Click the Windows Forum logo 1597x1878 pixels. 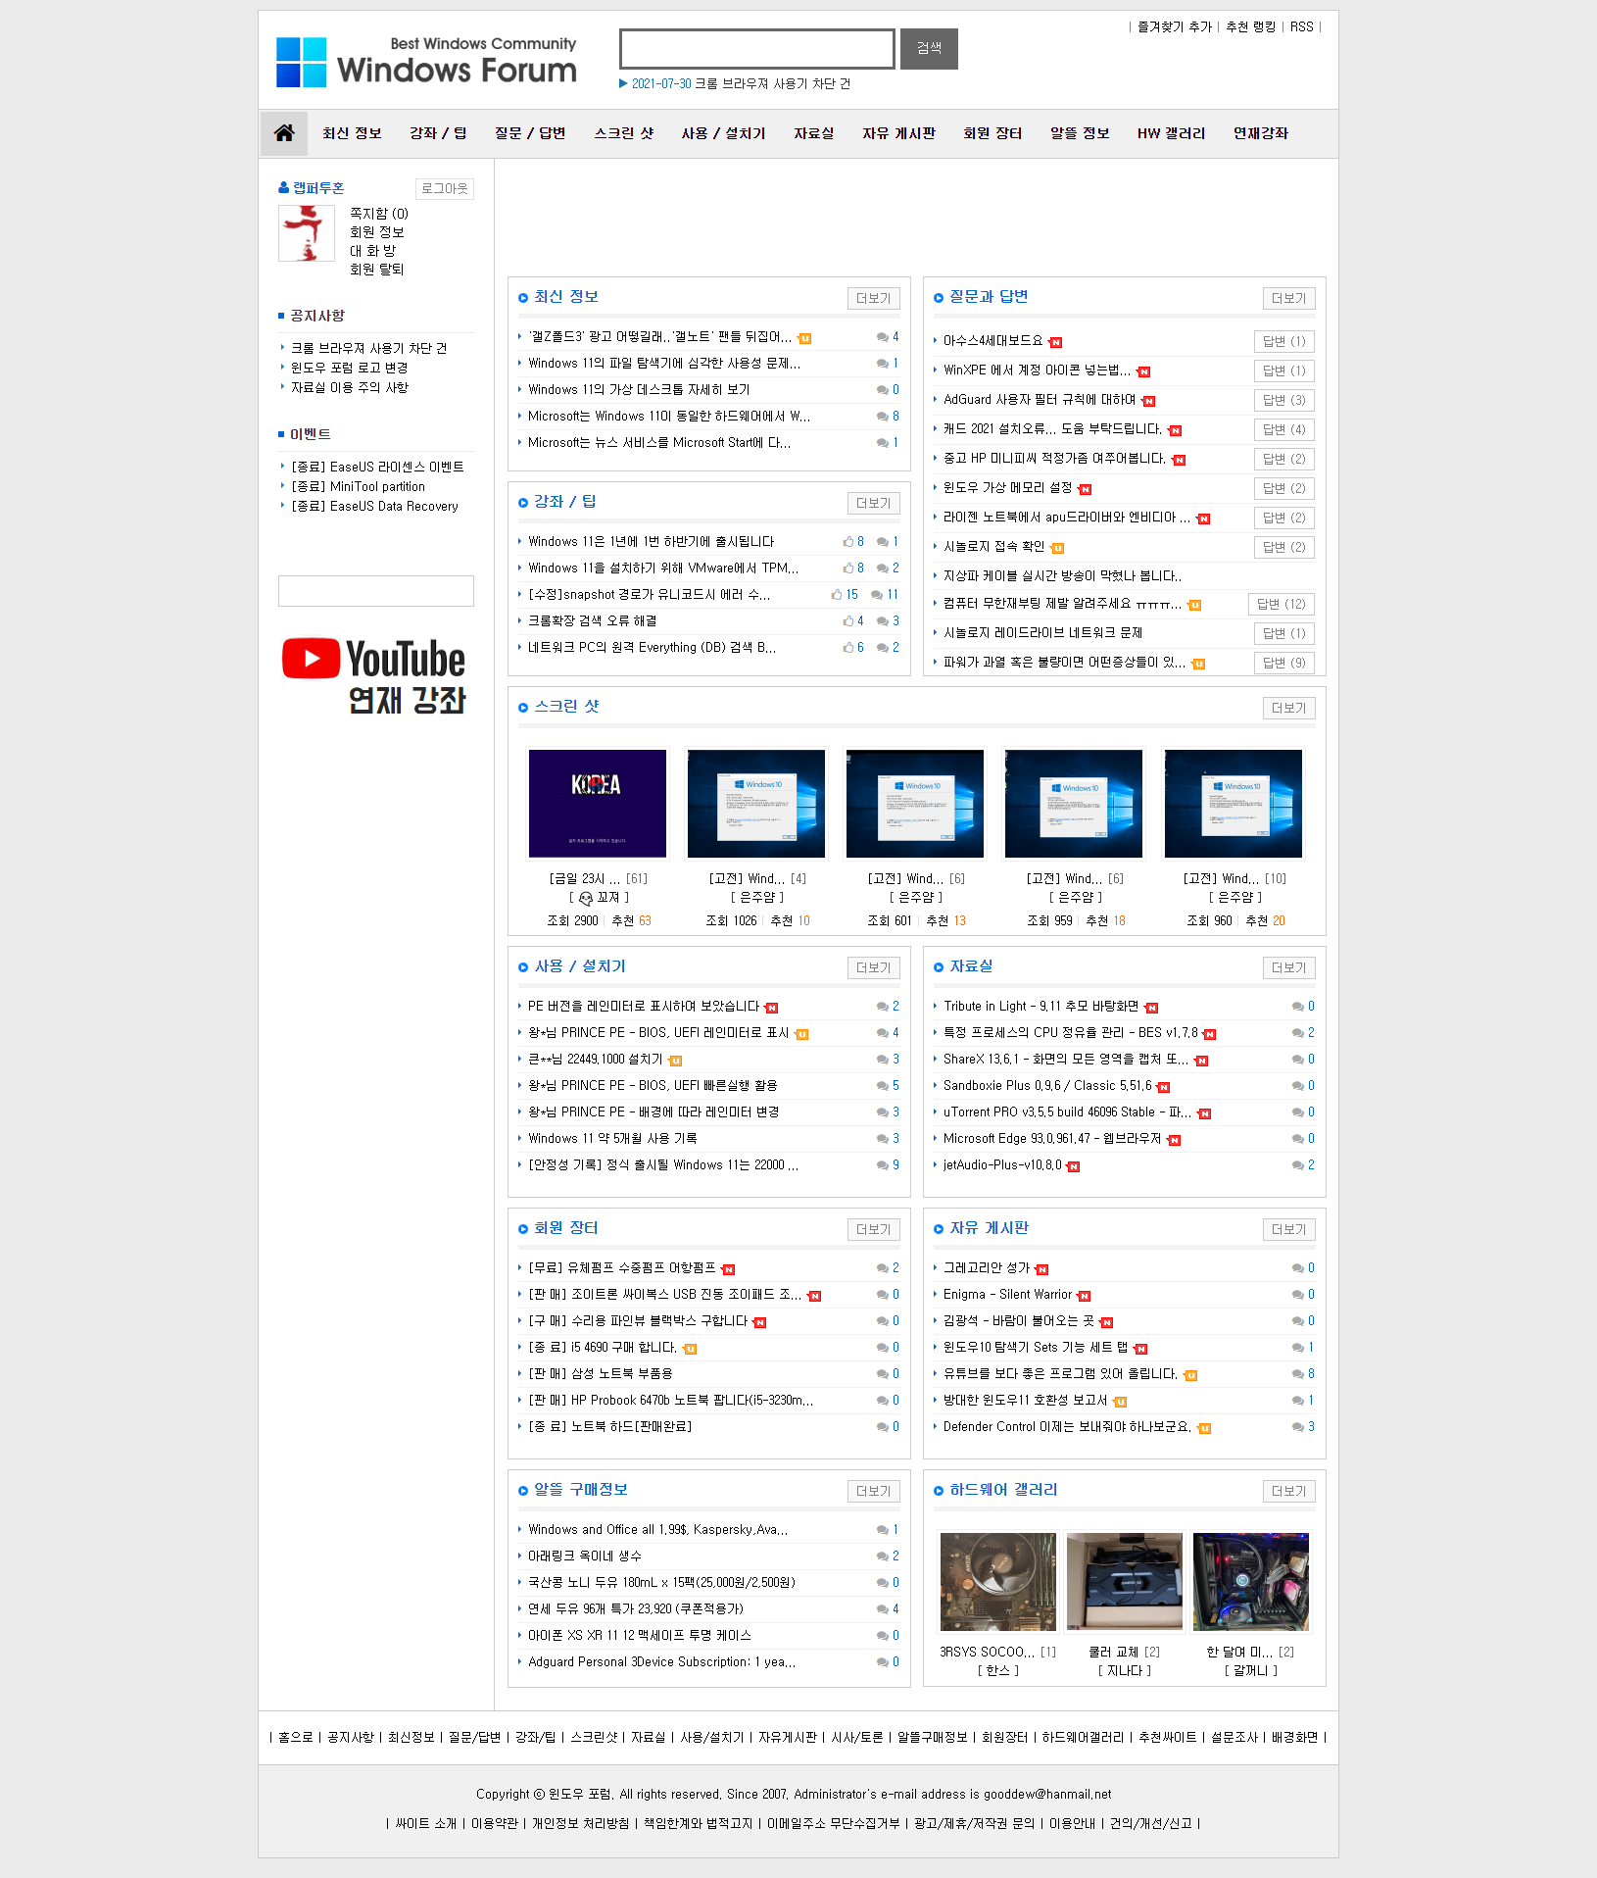click(x=426, y=62)
